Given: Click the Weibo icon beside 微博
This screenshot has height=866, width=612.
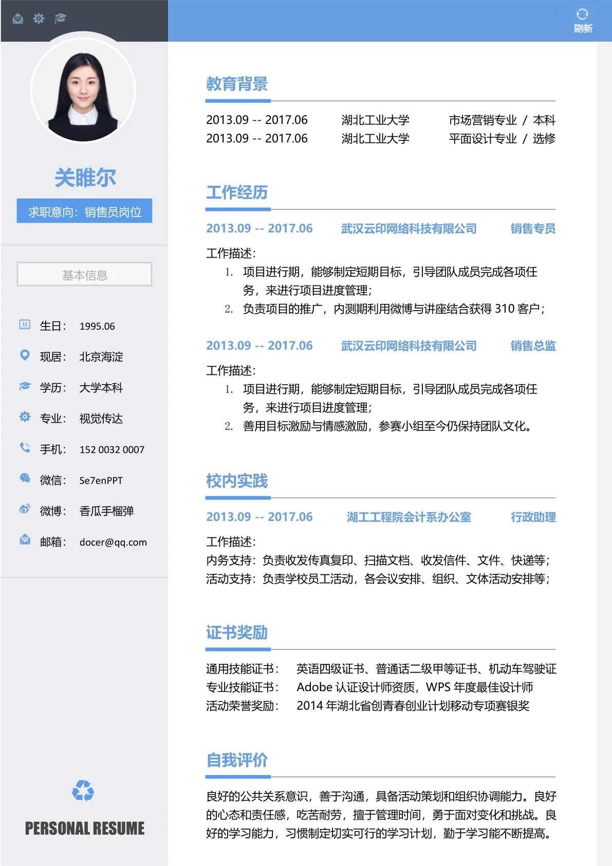Looking at the screenshot, I should (x=25, y=509).
